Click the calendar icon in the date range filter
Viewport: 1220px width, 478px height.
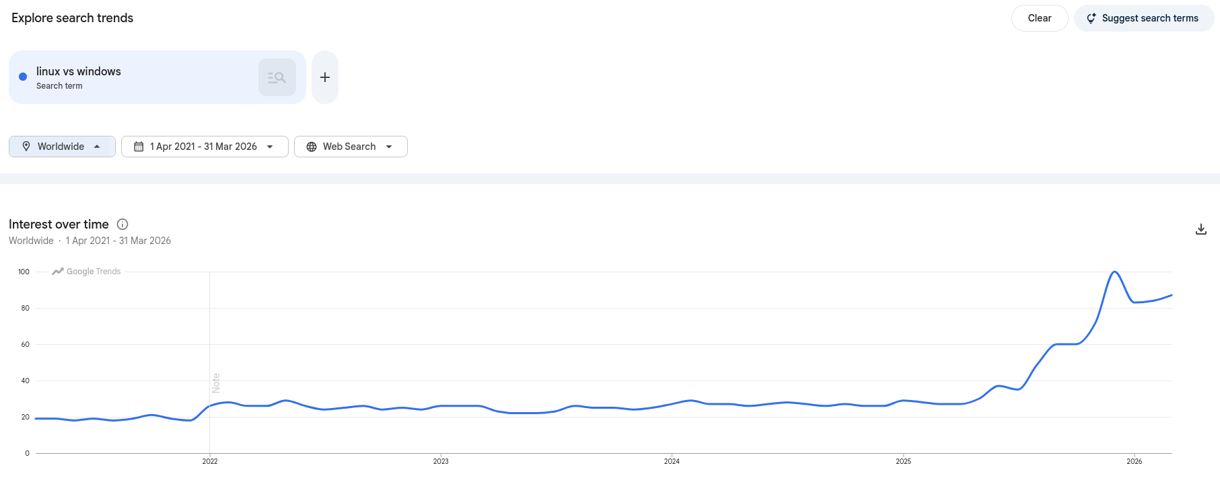[139, 146]
